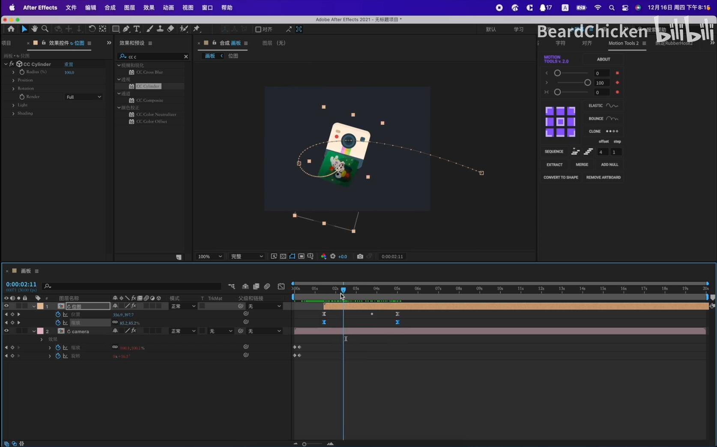Open the 正常 mode dropdown for the 位图 layer

183,306
